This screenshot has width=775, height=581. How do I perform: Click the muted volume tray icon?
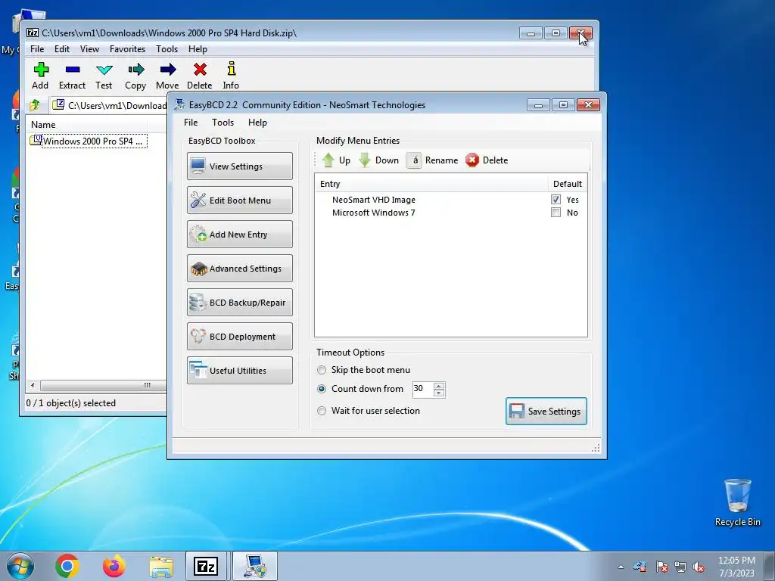[699, 567]
